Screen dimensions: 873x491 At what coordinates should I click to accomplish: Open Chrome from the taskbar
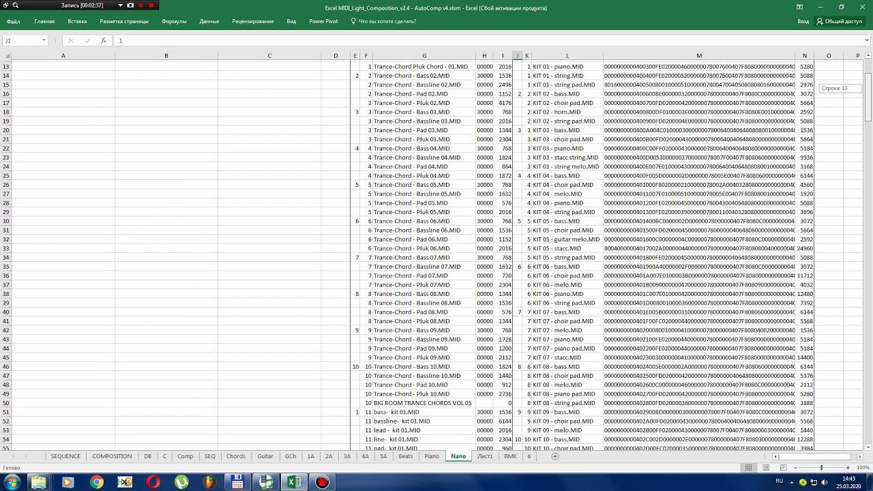click(x=96, y=482)
